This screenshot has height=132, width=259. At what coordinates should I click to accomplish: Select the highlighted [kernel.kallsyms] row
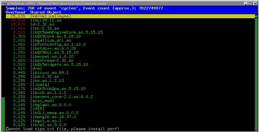51,16
